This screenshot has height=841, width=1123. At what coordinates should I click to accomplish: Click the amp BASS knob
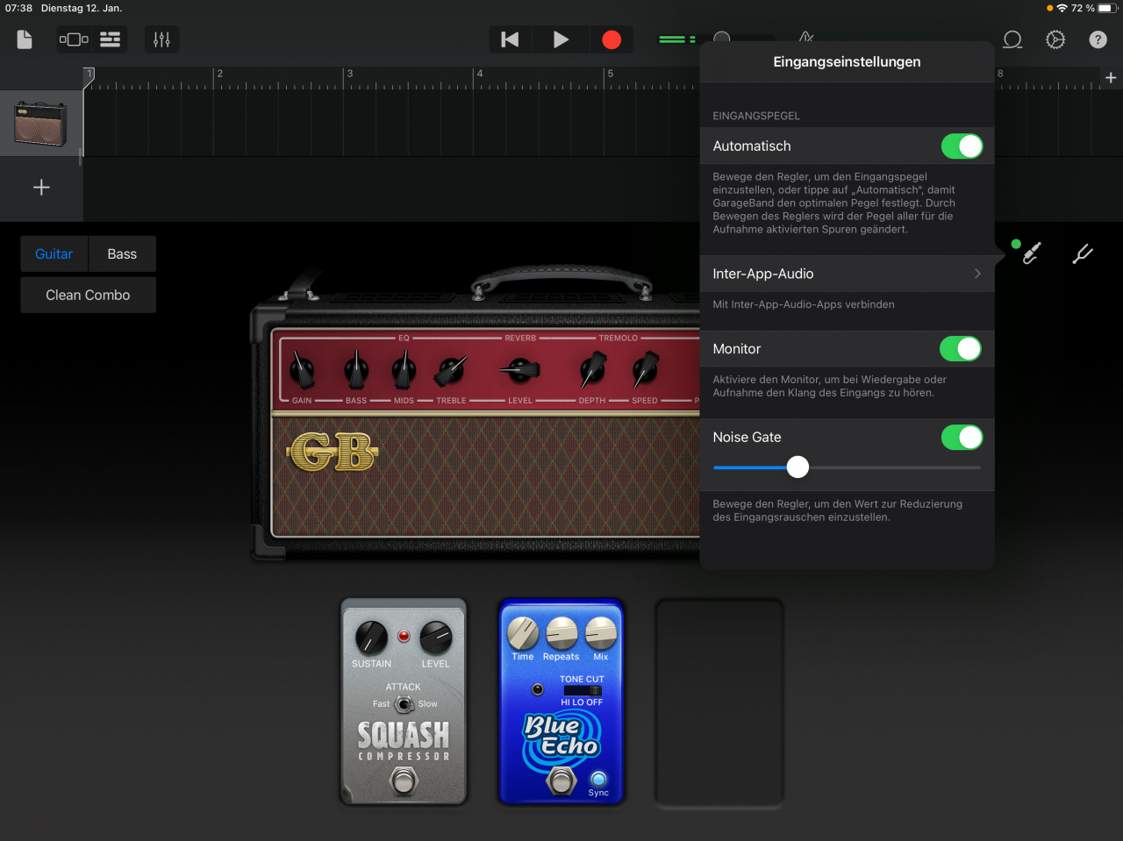(356, 369)
